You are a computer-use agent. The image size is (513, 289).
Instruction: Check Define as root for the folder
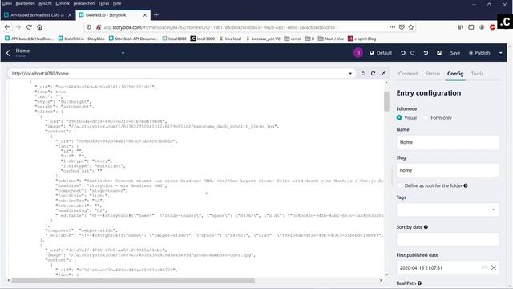(x=399, y=185)
